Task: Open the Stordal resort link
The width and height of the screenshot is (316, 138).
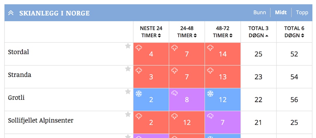Action: (x=18, y=52)
